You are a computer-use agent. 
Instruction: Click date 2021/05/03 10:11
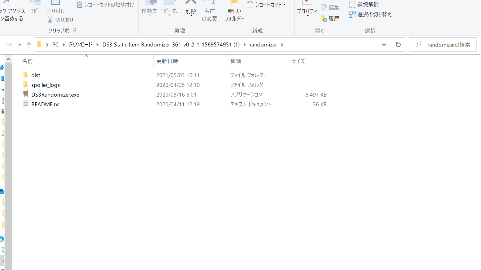(178, 75)
